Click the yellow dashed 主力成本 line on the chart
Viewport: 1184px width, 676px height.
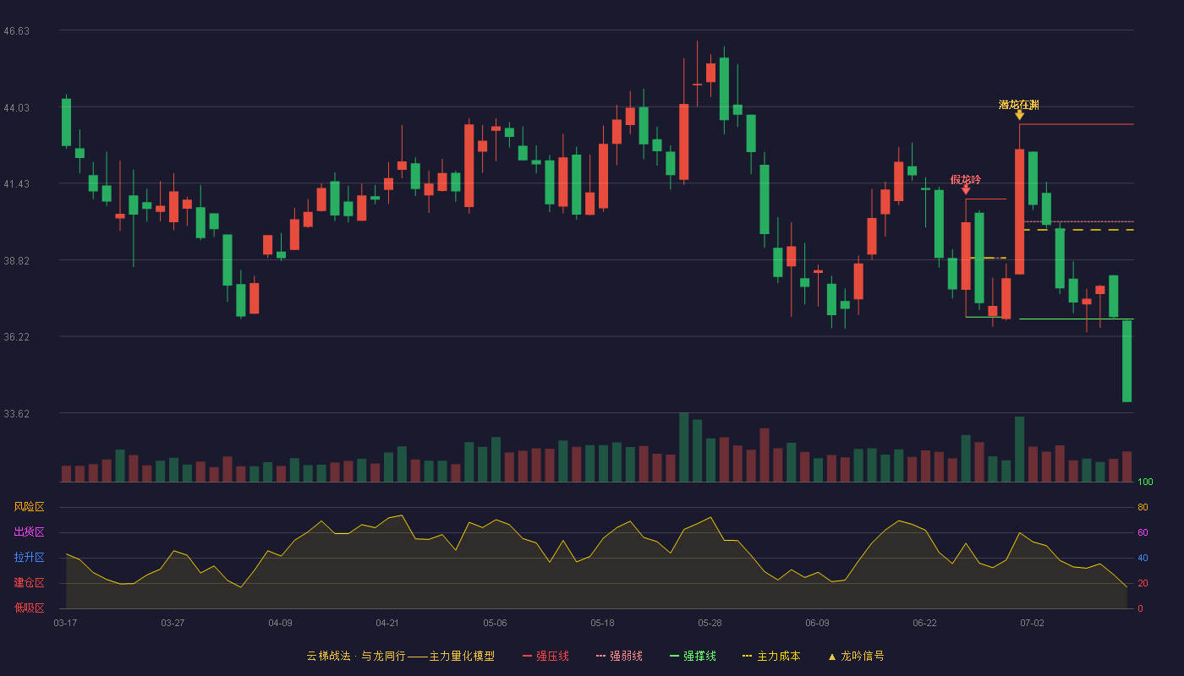(x=1078, y=230)
